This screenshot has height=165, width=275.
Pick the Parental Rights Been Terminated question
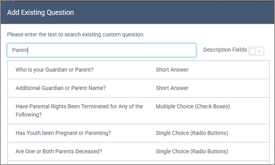(x=79, y=110)
